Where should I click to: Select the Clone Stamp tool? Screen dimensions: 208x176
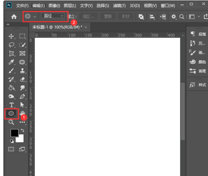22,71
